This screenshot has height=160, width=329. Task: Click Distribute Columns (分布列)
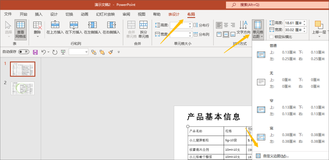point(201,35)
